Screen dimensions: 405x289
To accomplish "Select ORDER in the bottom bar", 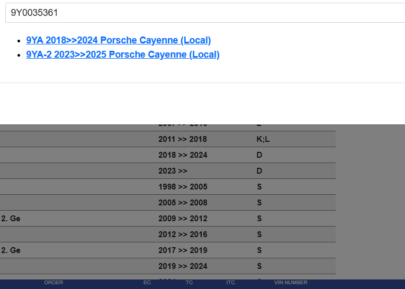I will coord(53,283).
